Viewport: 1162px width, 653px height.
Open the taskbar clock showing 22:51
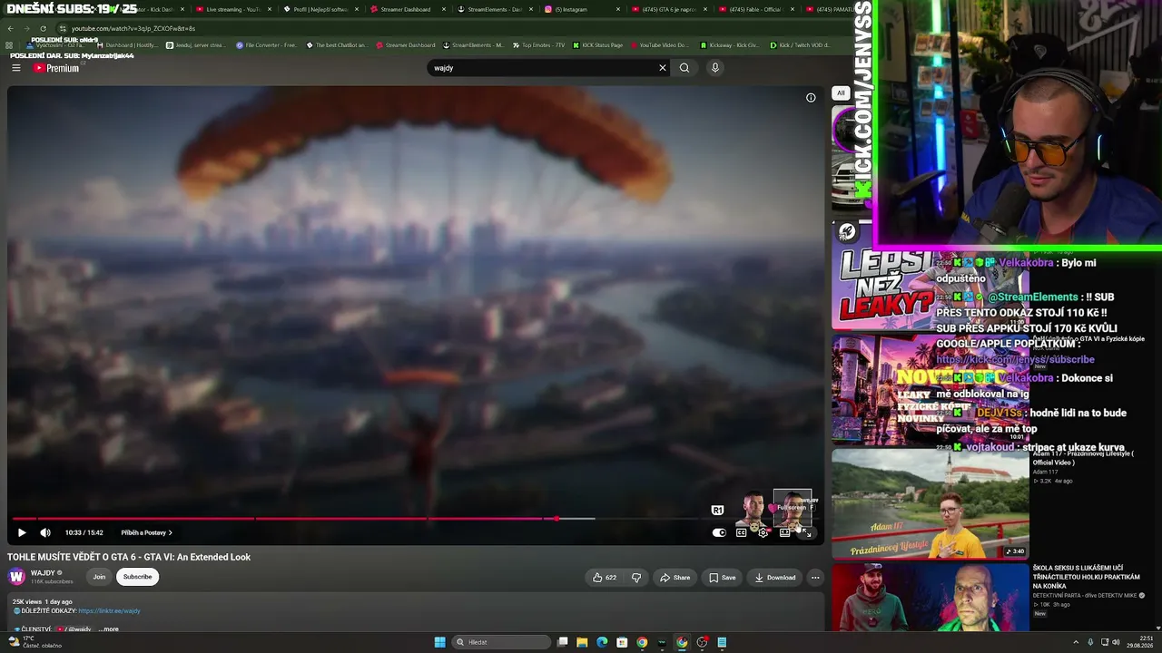pos(1139,642)
